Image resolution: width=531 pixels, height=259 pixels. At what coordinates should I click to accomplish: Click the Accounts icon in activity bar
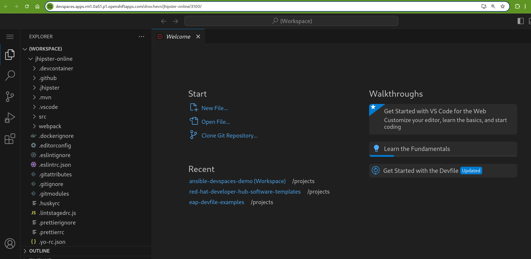coord(10,244)
